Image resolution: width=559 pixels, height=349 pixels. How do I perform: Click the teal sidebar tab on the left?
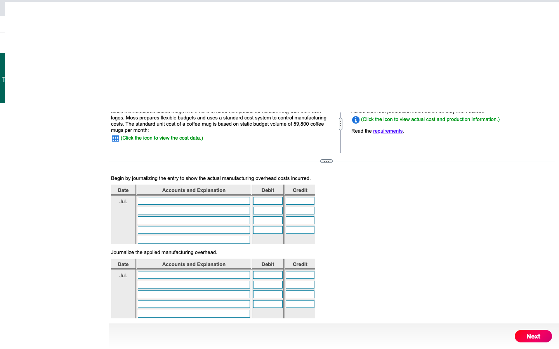point(2,79)
